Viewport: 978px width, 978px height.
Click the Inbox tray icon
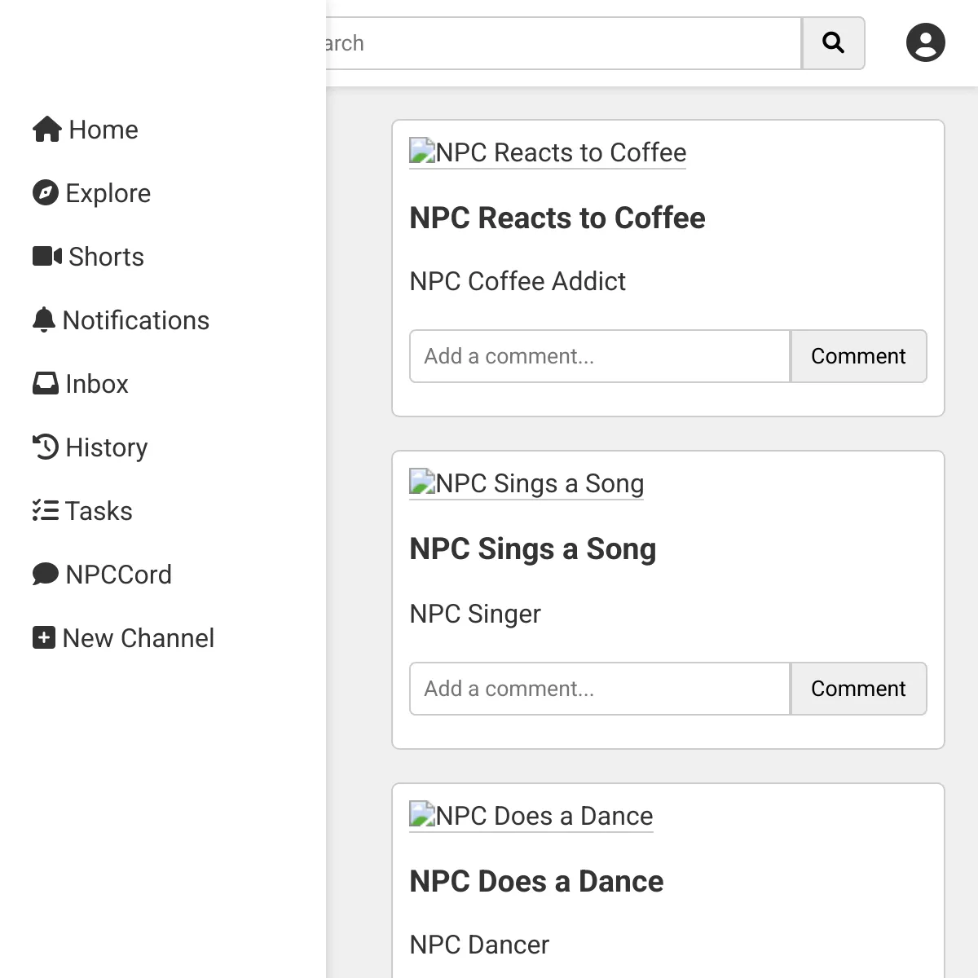tap(46, 384)
